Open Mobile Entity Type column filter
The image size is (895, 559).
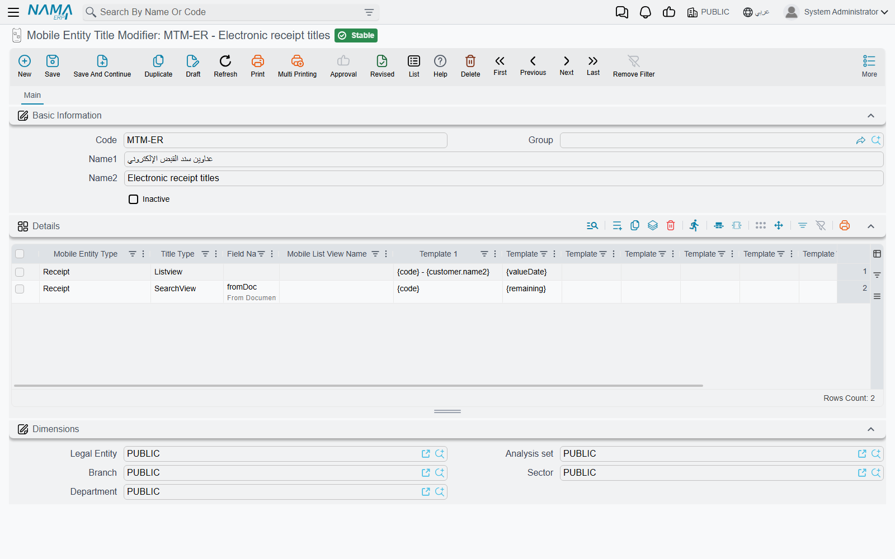[133, 254]
